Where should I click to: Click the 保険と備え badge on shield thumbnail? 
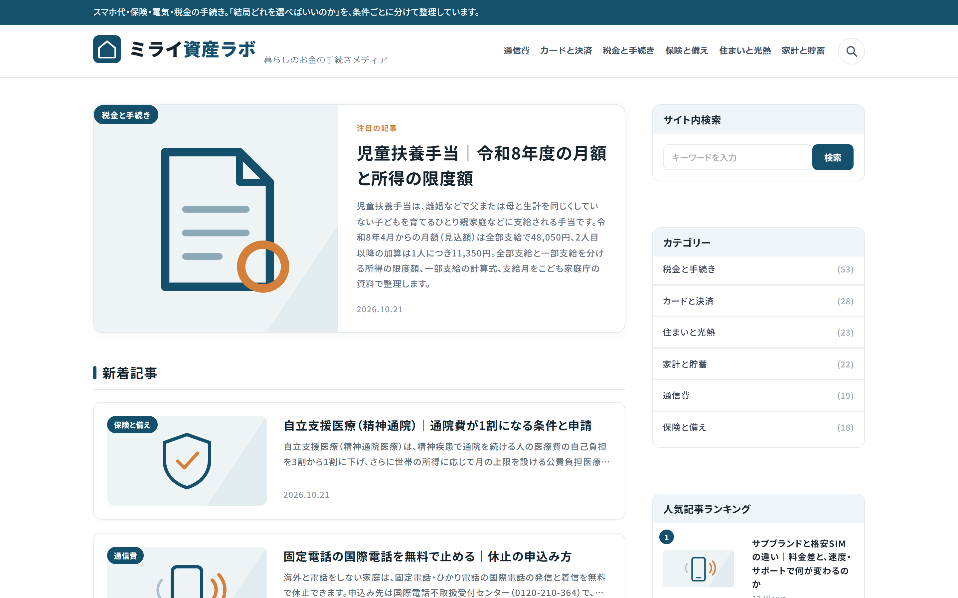132,425
